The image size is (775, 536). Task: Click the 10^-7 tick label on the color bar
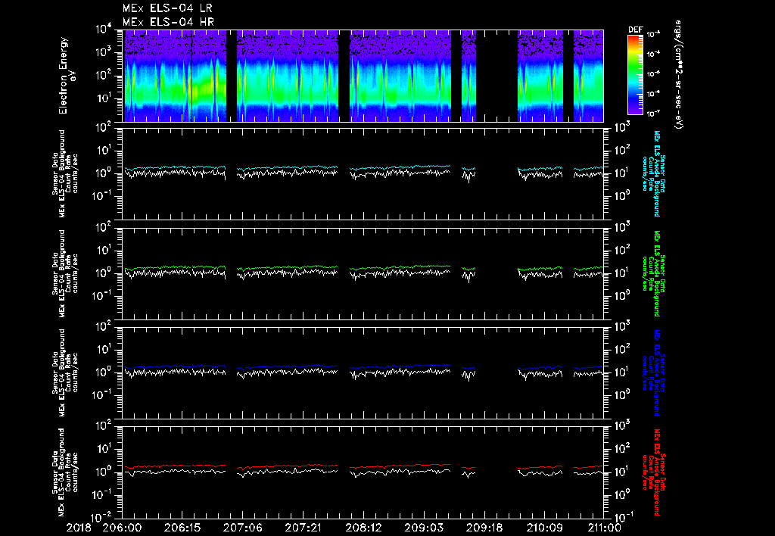(x=654, y=114)
